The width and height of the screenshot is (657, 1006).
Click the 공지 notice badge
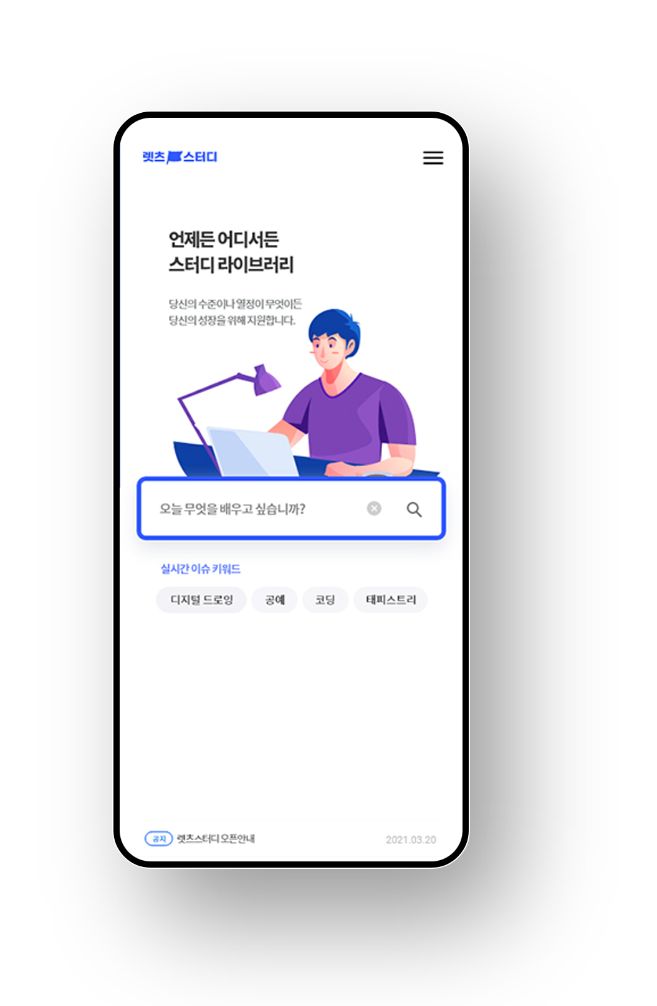point(158,838)
